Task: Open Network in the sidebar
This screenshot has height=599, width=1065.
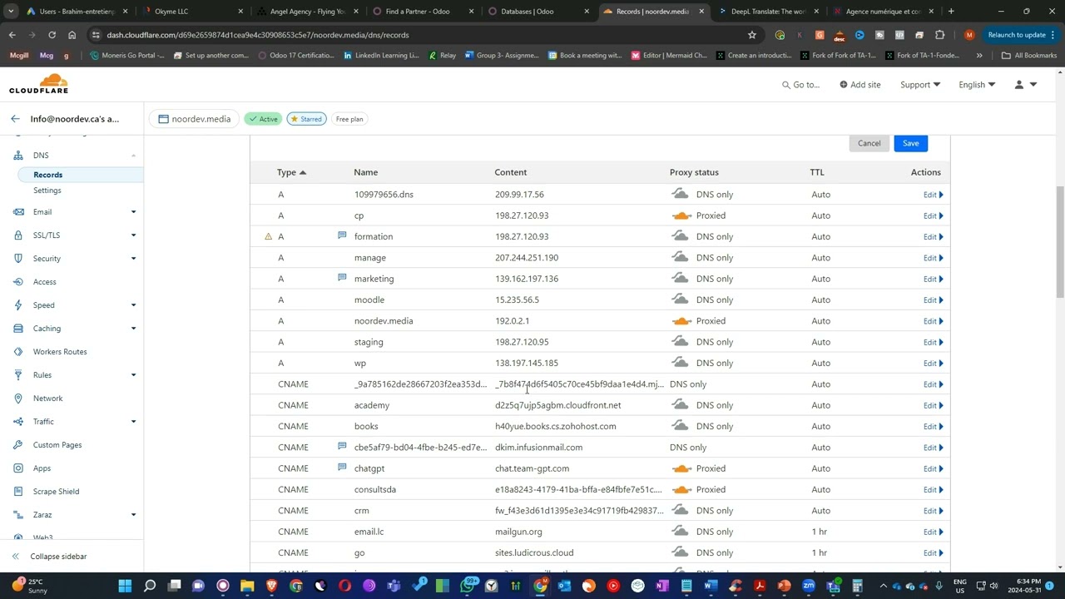Action: point(47,399)
